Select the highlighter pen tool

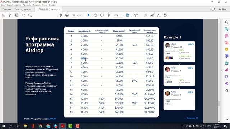(x=152, y=15)
